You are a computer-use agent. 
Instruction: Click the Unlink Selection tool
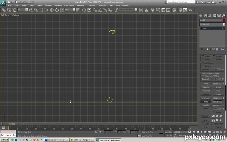click(9, 10)
